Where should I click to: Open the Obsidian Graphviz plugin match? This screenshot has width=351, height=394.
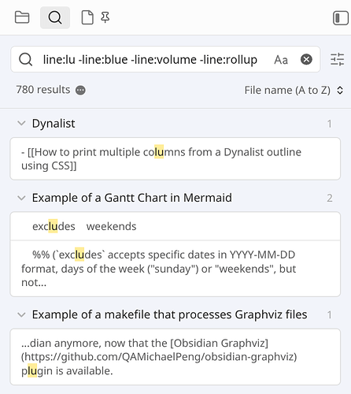tap(175, 357)
